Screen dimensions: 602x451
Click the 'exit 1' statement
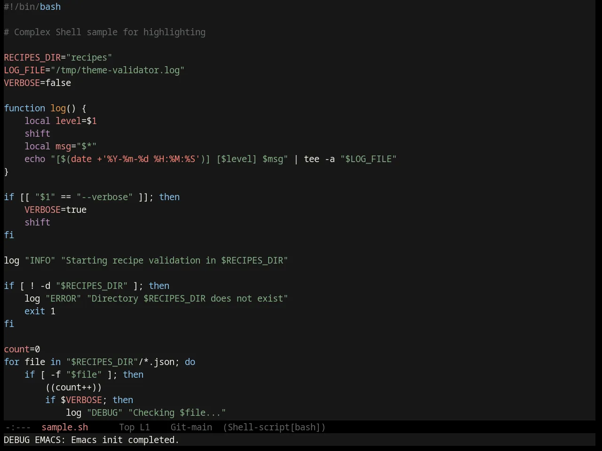click(40, 311)
